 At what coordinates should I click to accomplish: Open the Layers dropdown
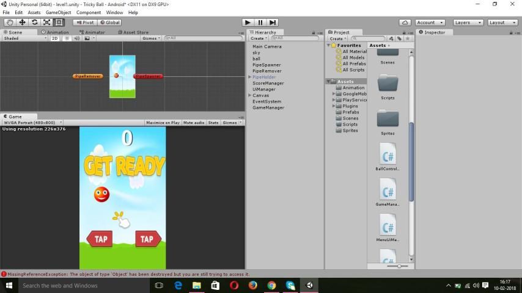pyautogui.click(x=468, y=23)
